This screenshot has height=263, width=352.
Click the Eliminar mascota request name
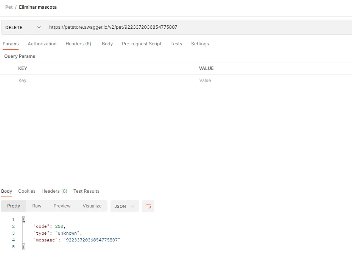(x=38, y=7)
